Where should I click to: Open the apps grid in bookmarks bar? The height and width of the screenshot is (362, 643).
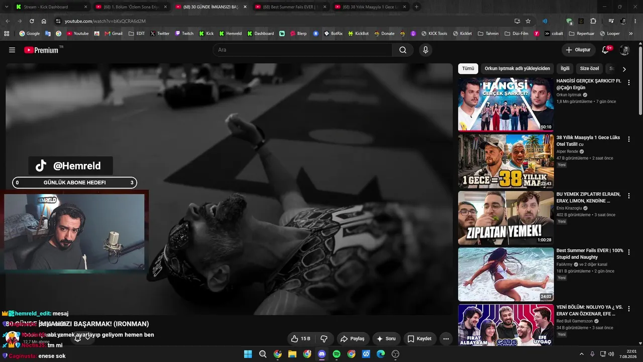tap(7, 34)
